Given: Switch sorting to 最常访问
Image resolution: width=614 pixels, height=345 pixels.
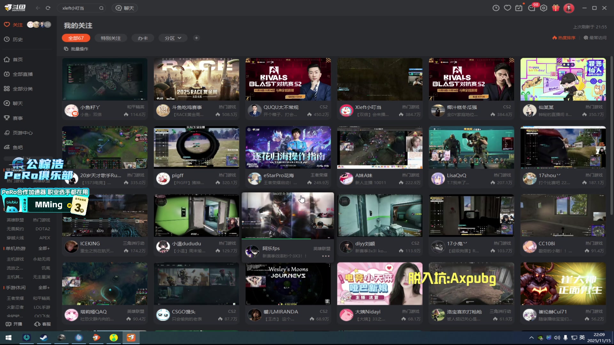Looking at the screenshot, I should coord(595,37).
